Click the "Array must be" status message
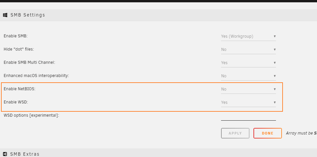Image resolution: width=317 pixels, height=157 pixels. [x=301, y=133]
